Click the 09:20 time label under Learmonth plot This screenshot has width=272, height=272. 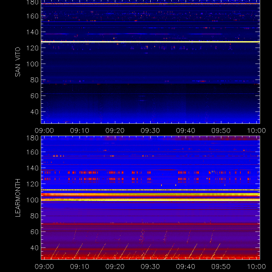click(x=115, y=267)
